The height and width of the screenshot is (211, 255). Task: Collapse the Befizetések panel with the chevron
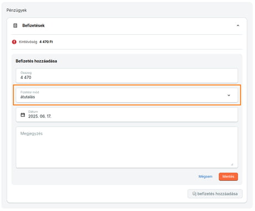point(238,25)
